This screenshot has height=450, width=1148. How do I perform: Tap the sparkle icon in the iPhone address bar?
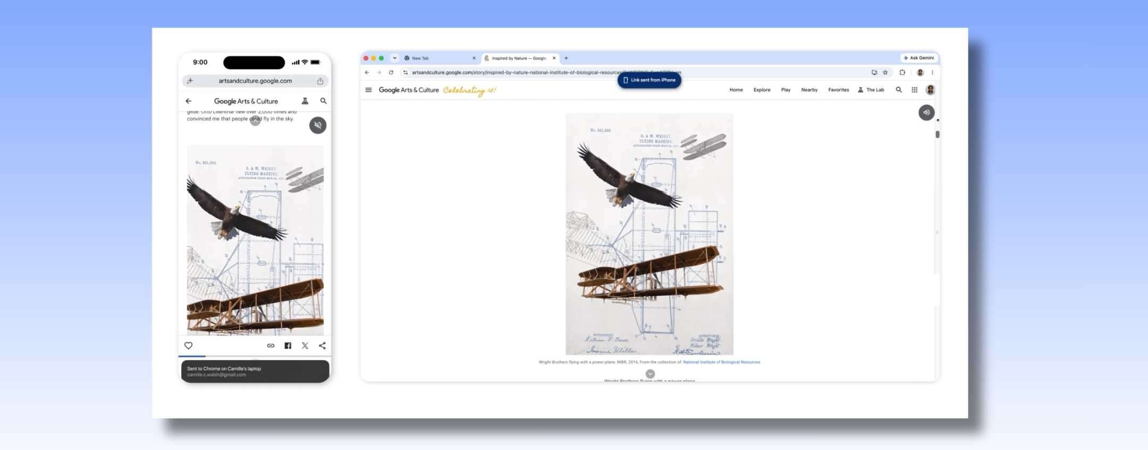click(190, 81)
